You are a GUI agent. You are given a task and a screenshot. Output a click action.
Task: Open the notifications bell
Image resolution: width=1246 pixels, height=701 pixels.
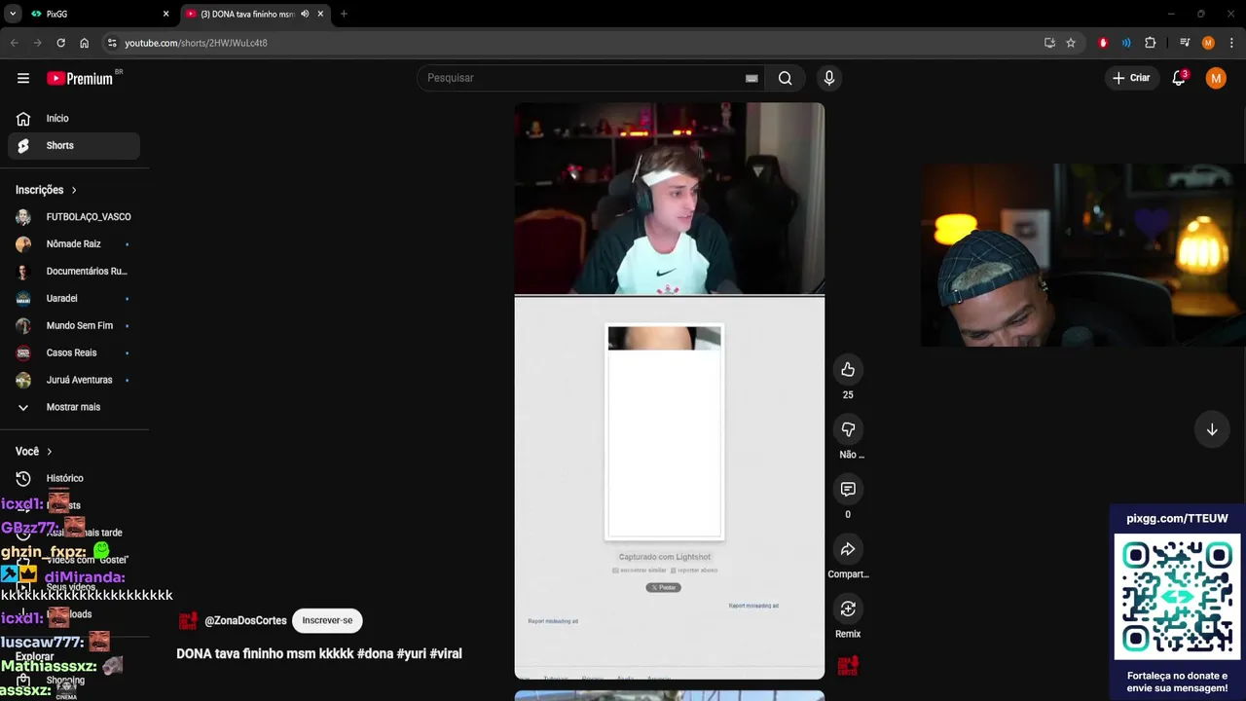tap(1179, 78)
